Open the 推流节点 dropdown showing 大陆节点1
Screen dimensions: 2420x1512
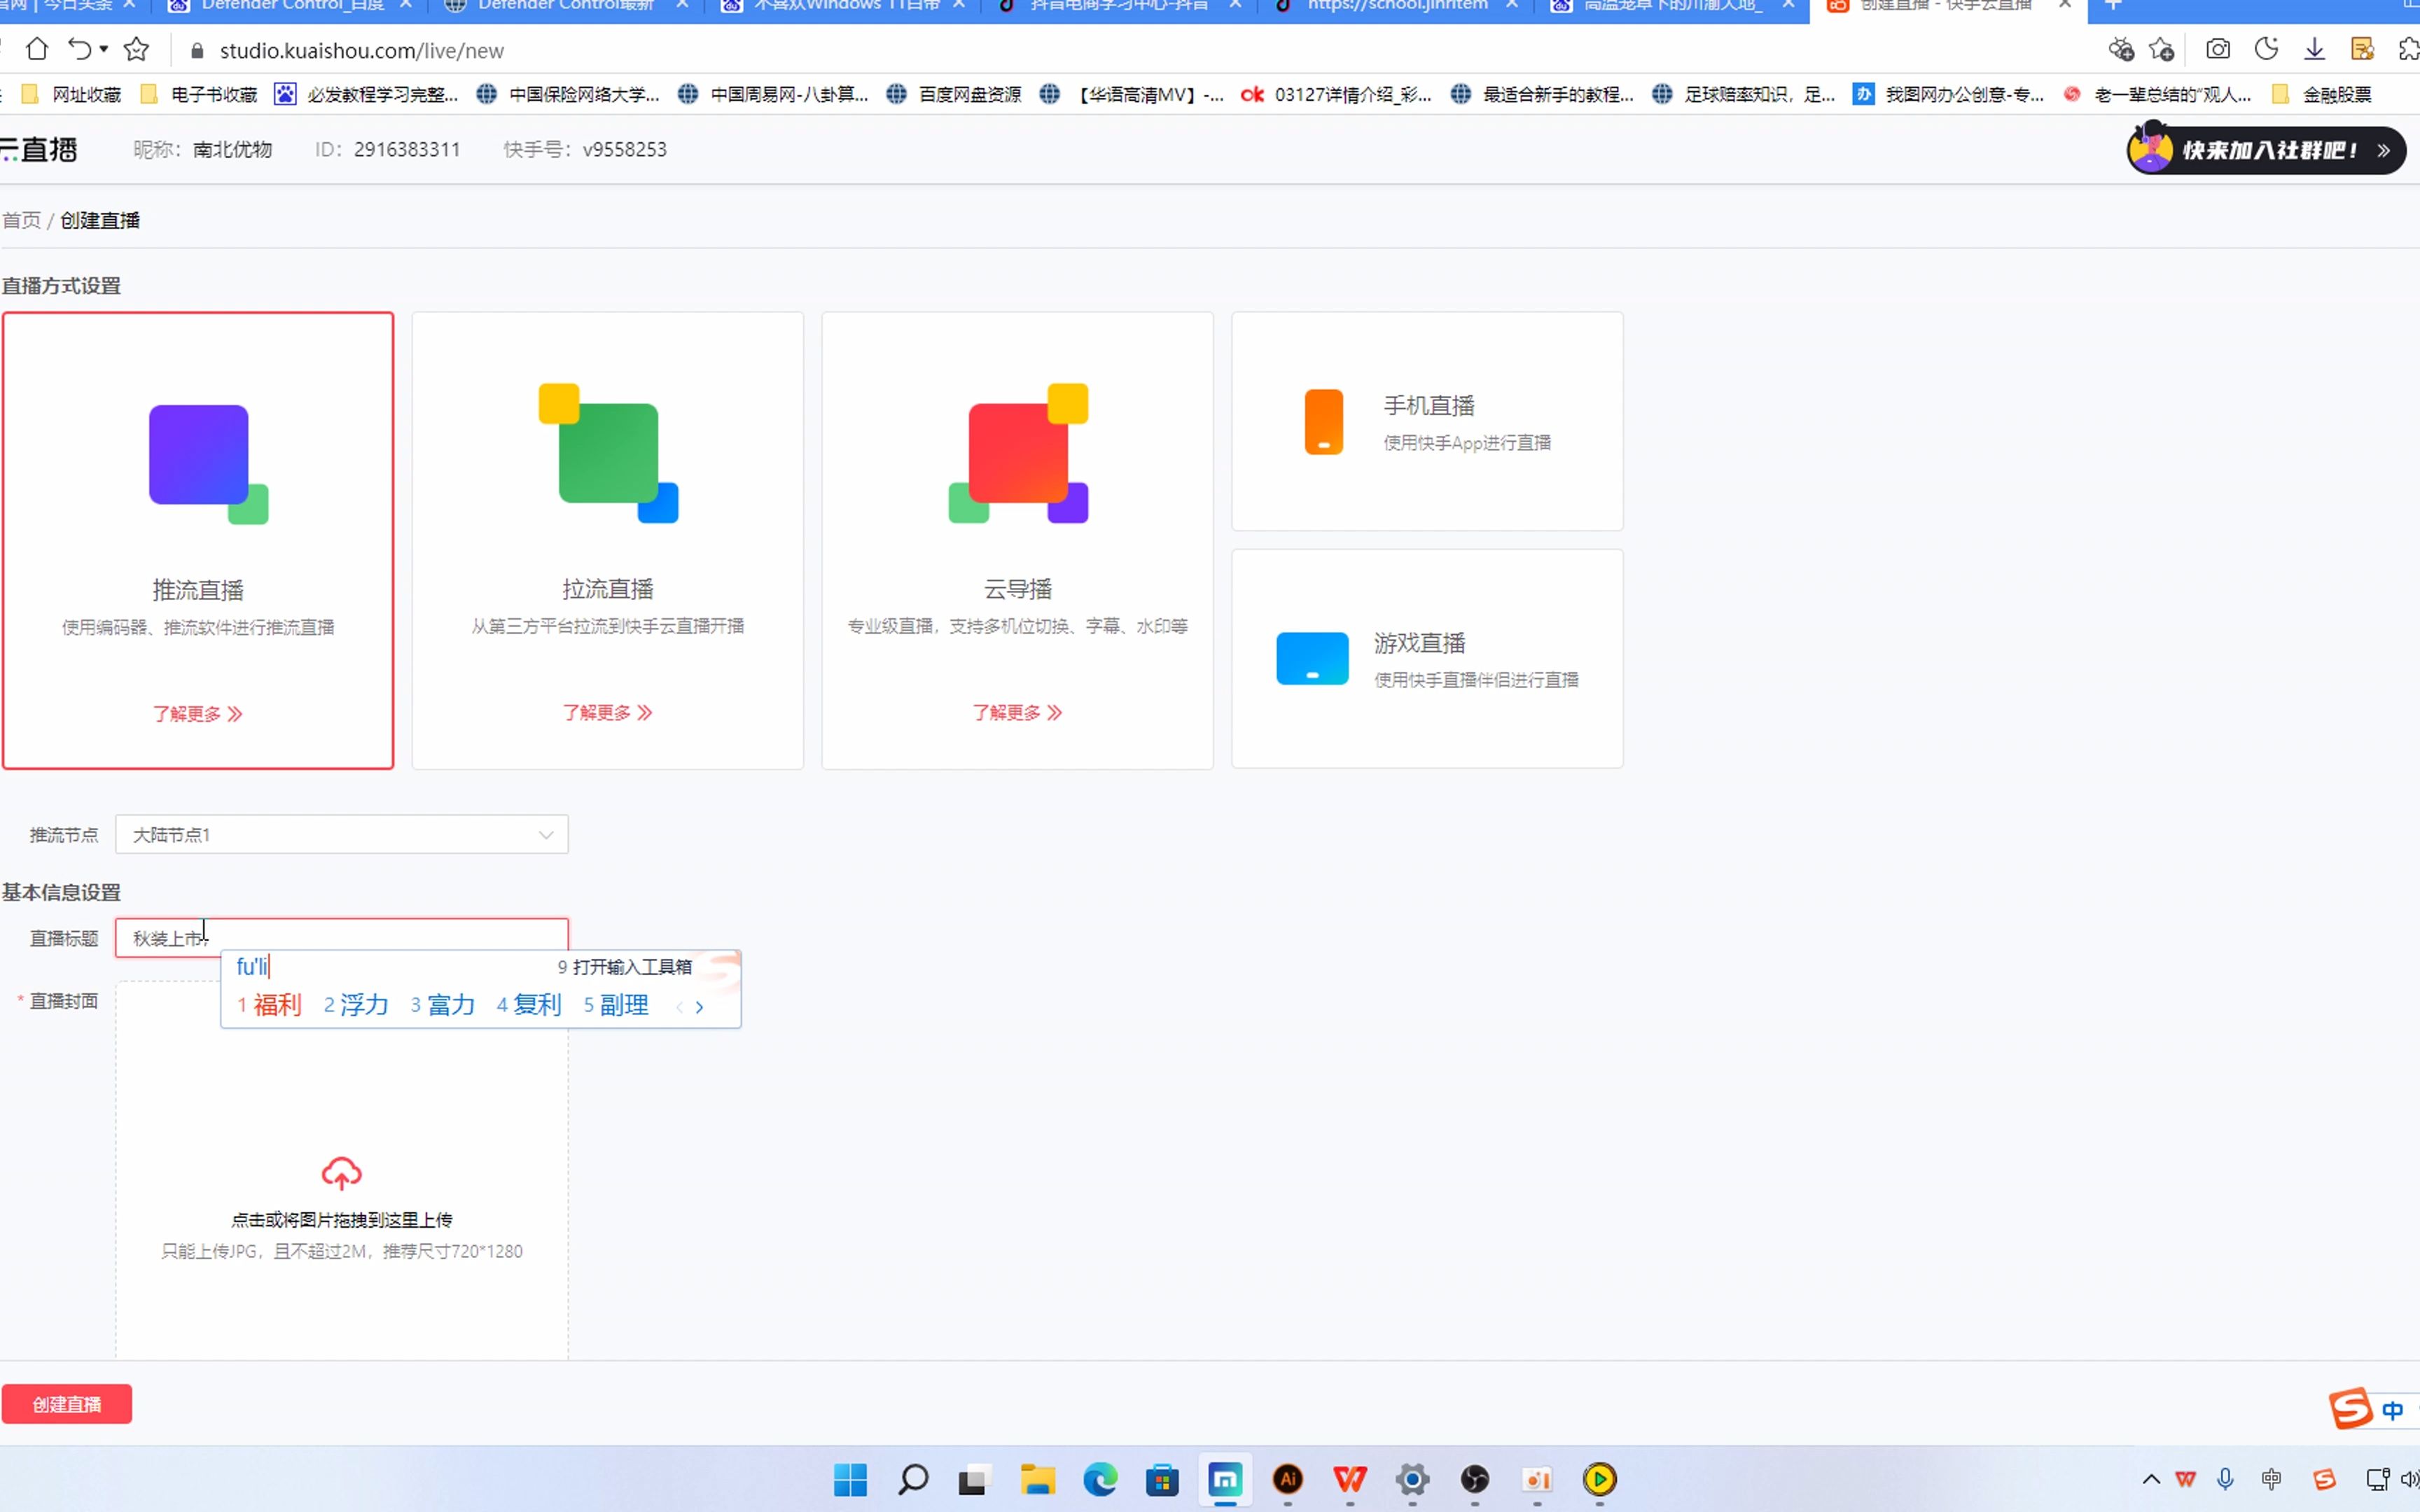[x=341, y=834]
